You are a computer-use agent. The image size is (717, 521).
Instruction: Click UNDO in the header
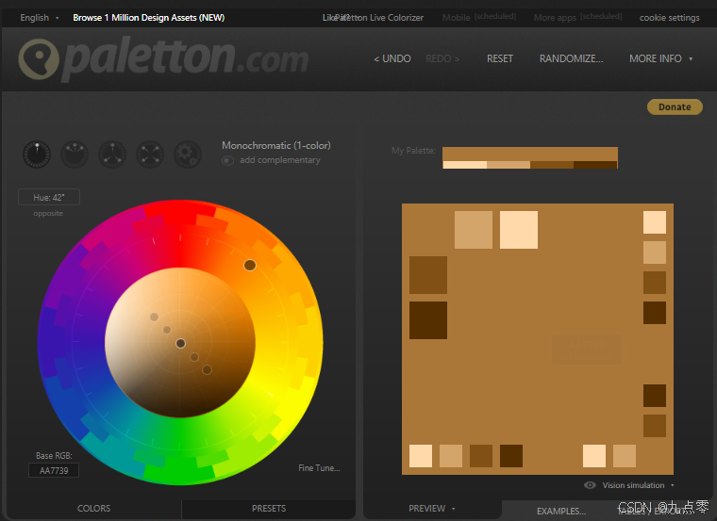[392, 58]
